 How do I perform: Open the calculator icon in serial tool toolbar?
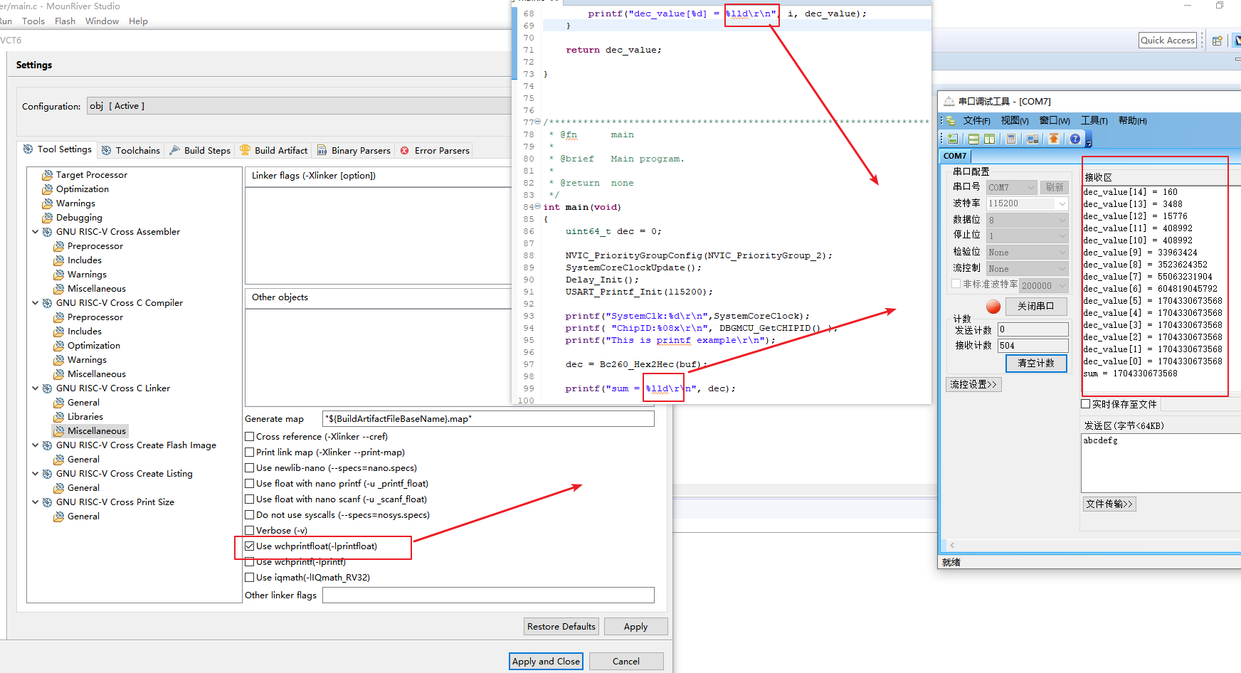tap(1010, 139)
